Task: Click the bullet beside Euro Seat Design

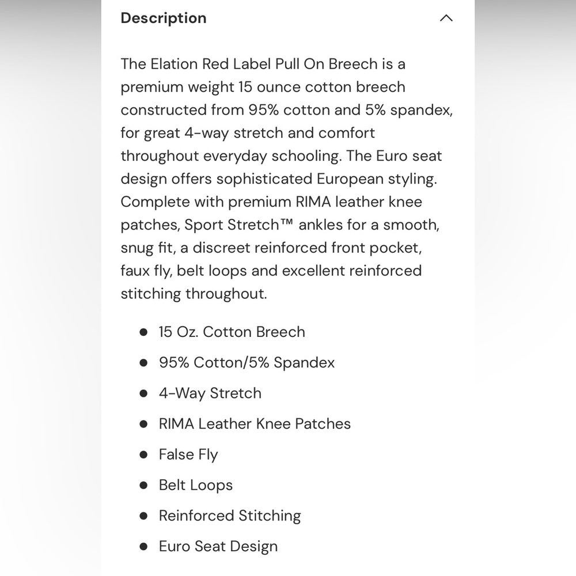Action: [143, 547]
